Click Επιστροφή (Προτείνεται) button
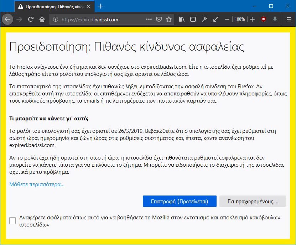 tap(180, 201)
